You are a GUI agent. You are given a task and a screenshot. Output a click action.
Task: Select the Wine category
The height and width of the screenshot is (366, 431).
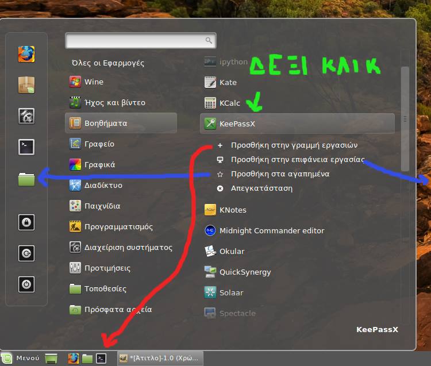tap(94, 82)
